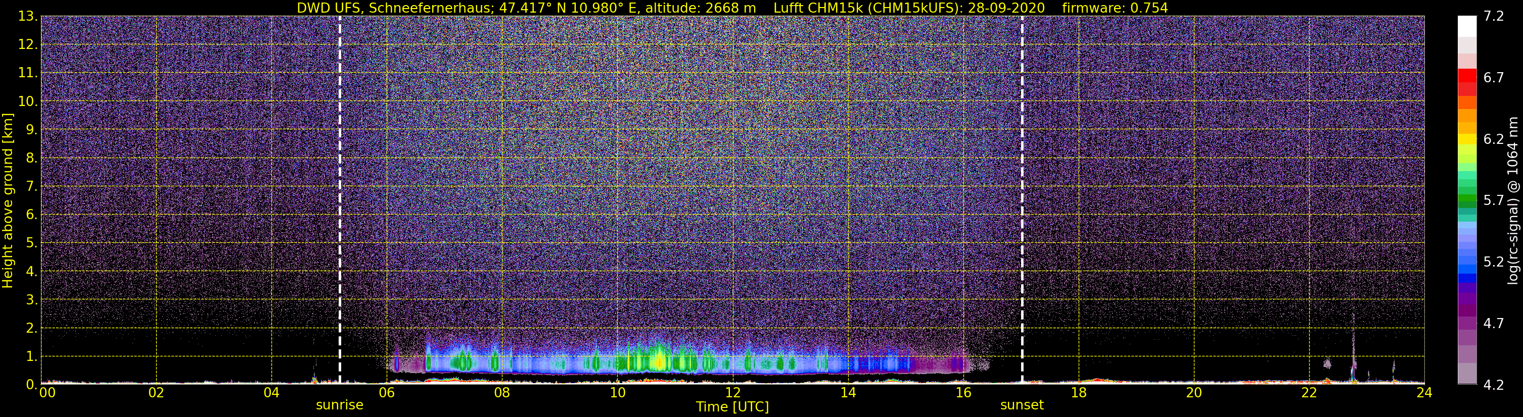Click time axis tick label 02

pos(156,393)
